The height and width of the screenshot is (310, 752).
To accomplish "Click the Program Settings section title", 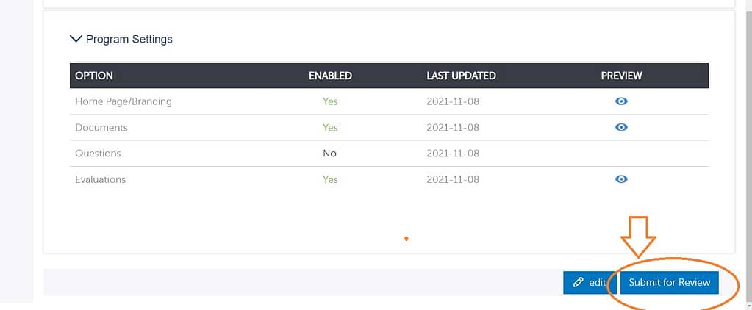I will coord(129,39).
